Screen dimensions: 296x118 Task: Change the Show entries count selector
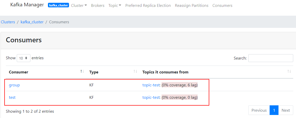pos(24,58)
